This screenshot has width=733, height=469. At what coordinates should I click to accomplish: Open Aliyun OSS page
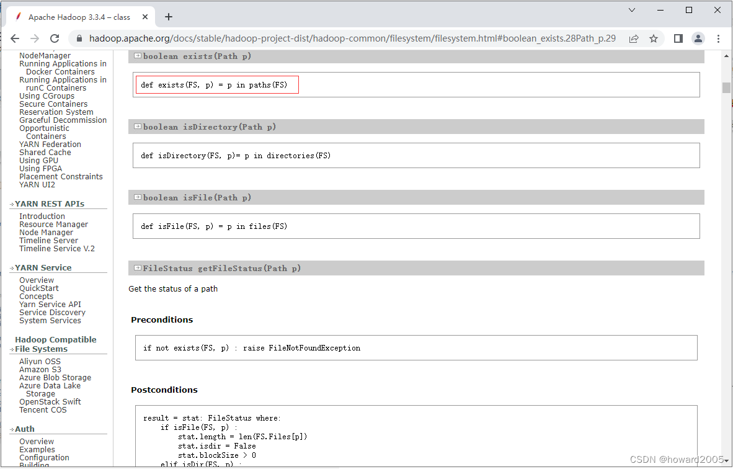40,362
